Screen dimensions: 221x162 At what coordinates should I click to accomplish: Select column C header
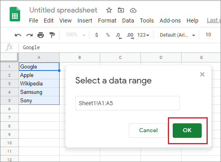pyautogui.click(x=120, y=58)
